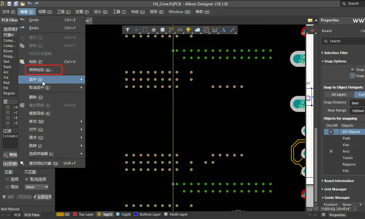Open the 移动 (M) submenu
The width and height of the screenshot is (365, 219).
coord(52,121)
